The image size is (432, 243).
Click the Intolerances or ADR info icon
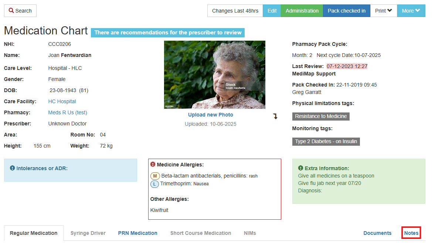pyautogui.click(x=12, y=168)
